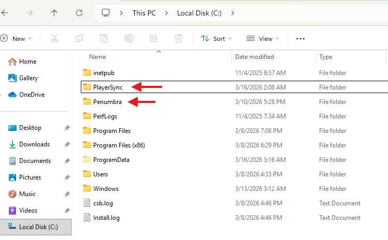Open OneDrive in navigation pane
Viewport: 388px width, 240px height.
[32, 95]
